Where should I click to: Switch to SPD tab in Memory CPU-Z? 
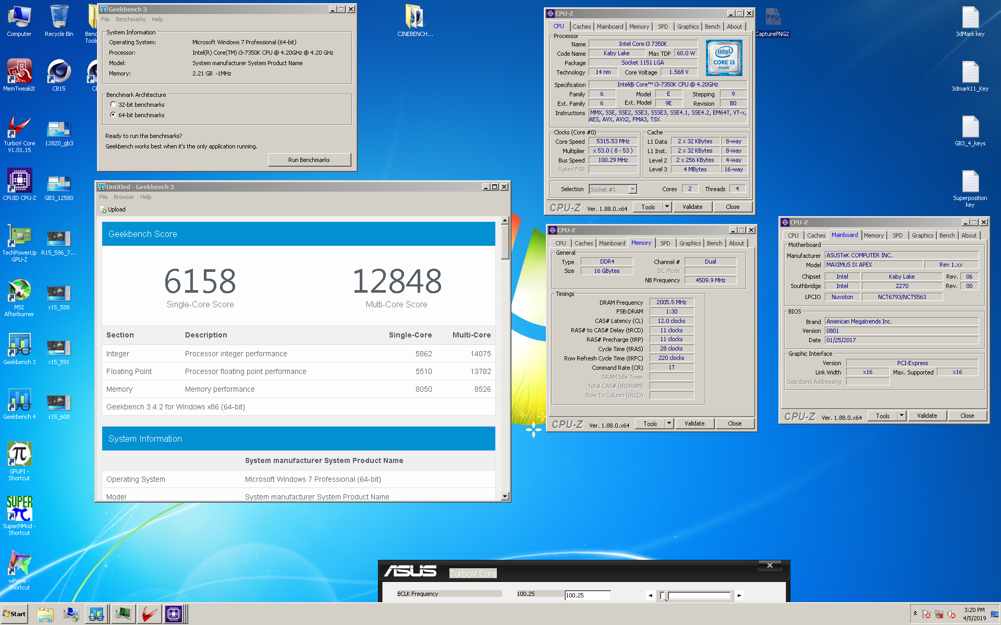pos(665,243)
